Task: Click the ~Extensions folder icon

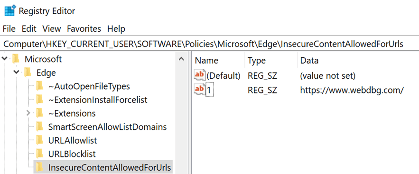Action: [39, 113]
